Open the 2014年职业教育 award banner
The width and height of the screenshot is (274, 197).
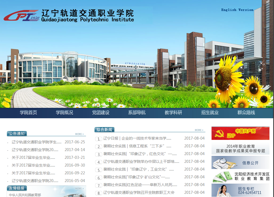(x=240, y=149)
